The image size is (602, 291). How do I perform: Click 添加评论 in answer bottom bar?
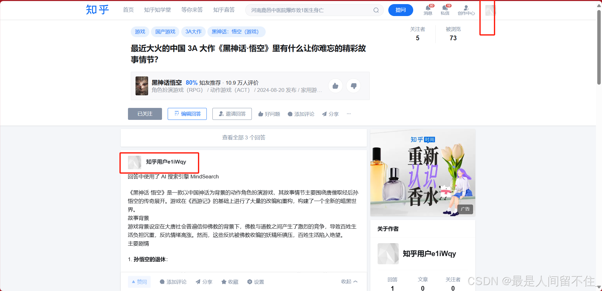point(173,282)
